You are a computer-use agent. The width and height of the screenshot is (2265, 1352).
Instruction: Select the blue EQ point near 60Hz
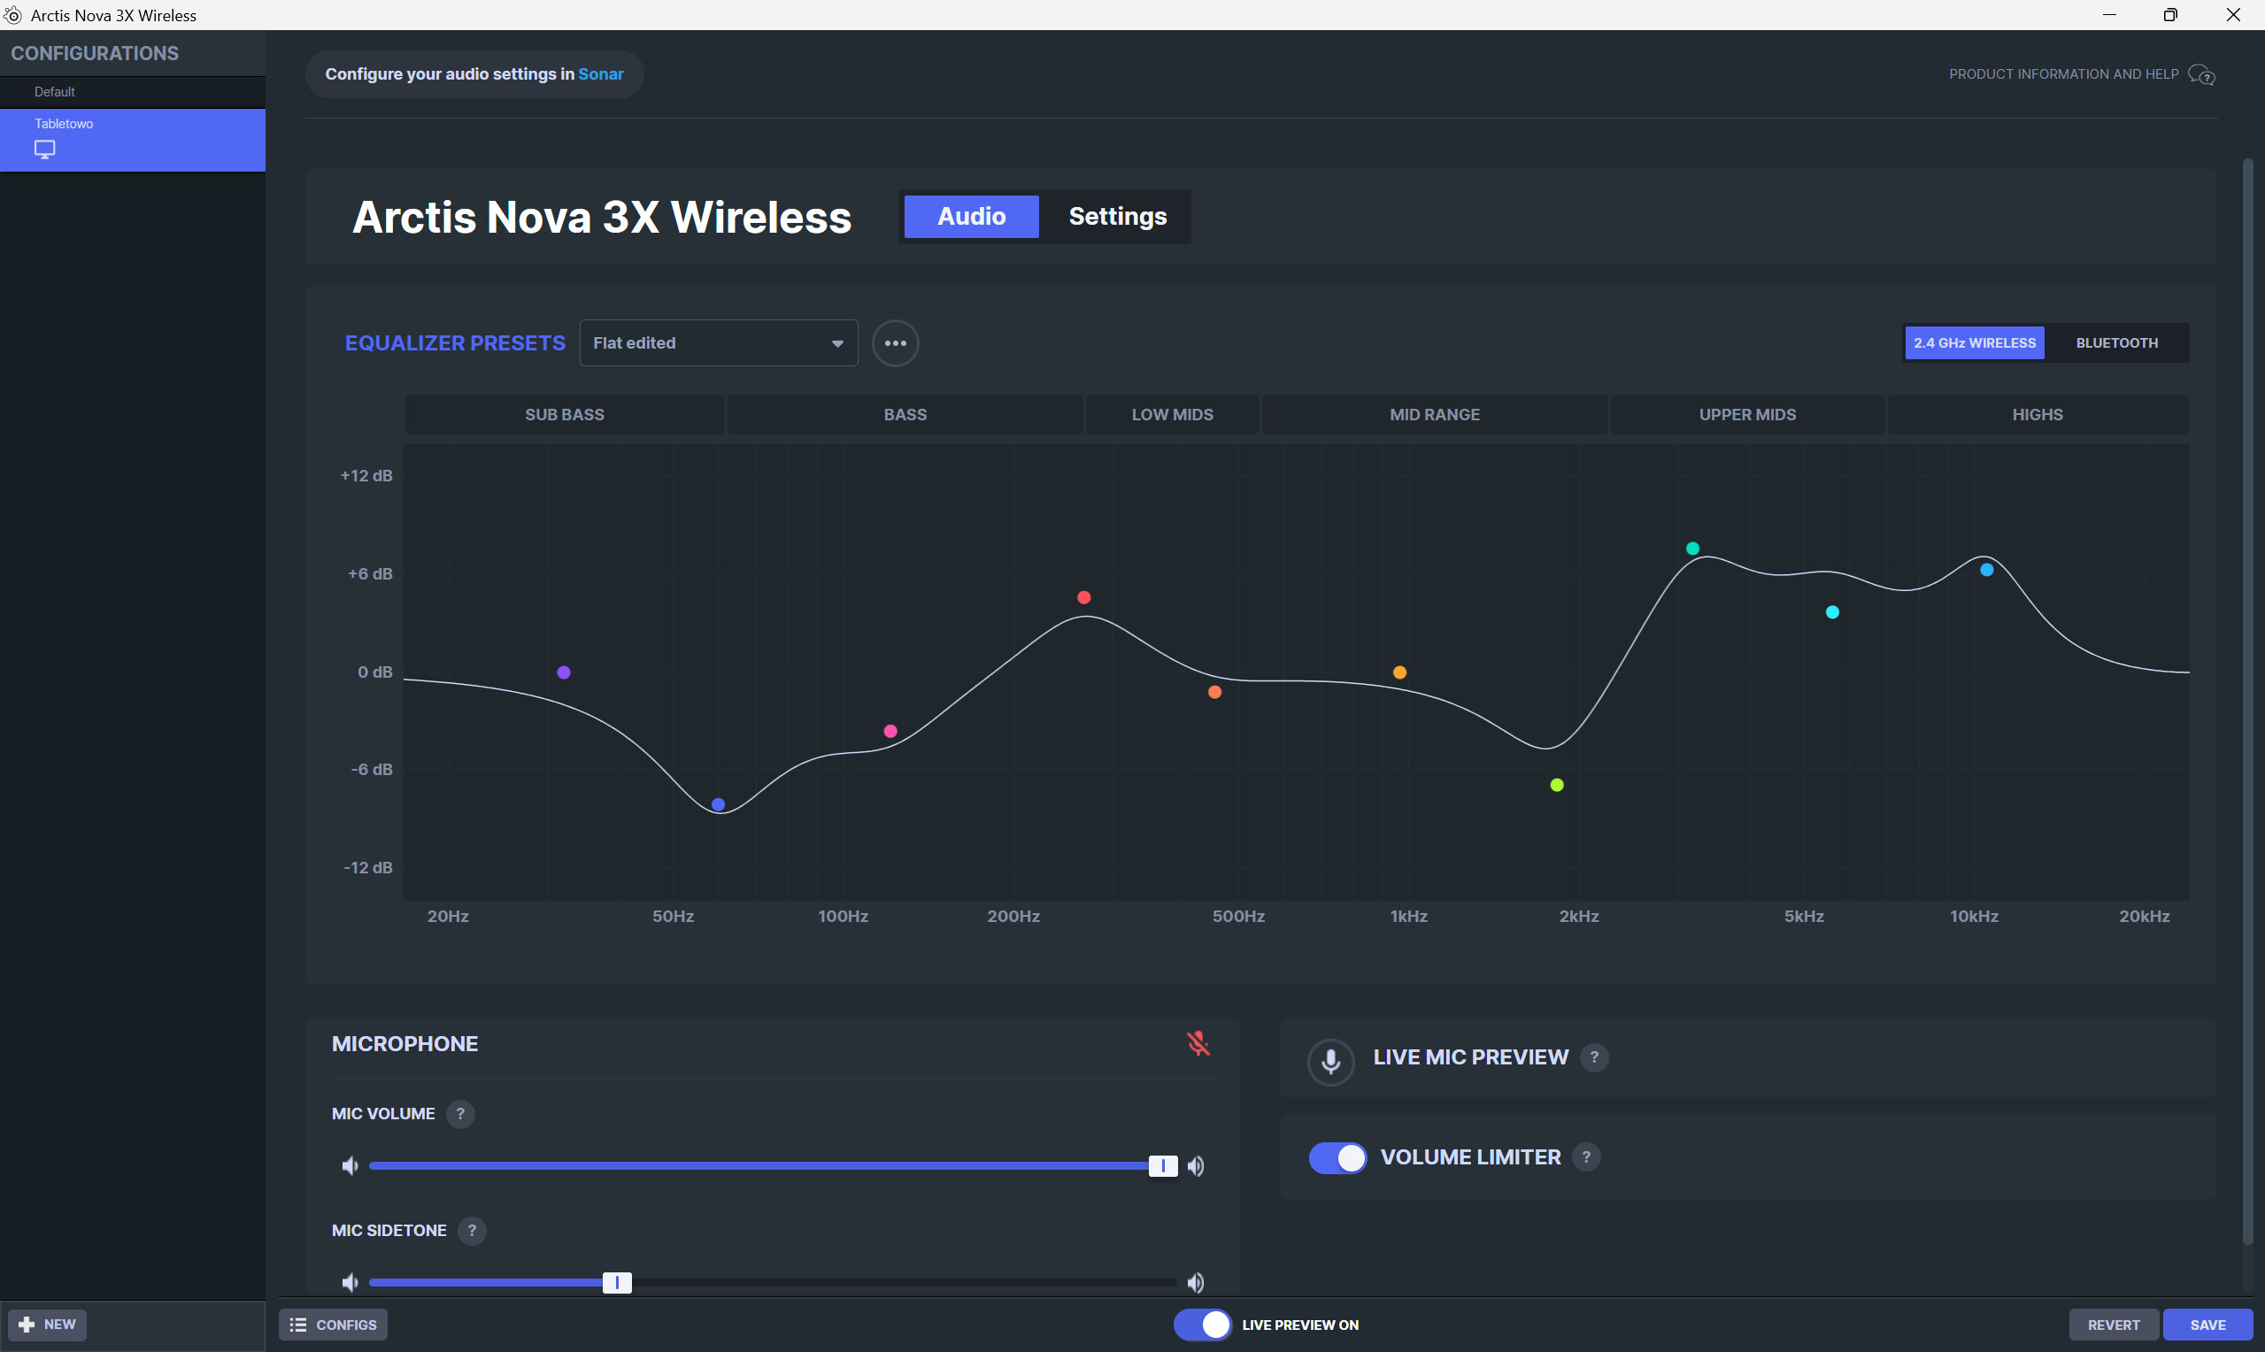[x=718, y=804]
